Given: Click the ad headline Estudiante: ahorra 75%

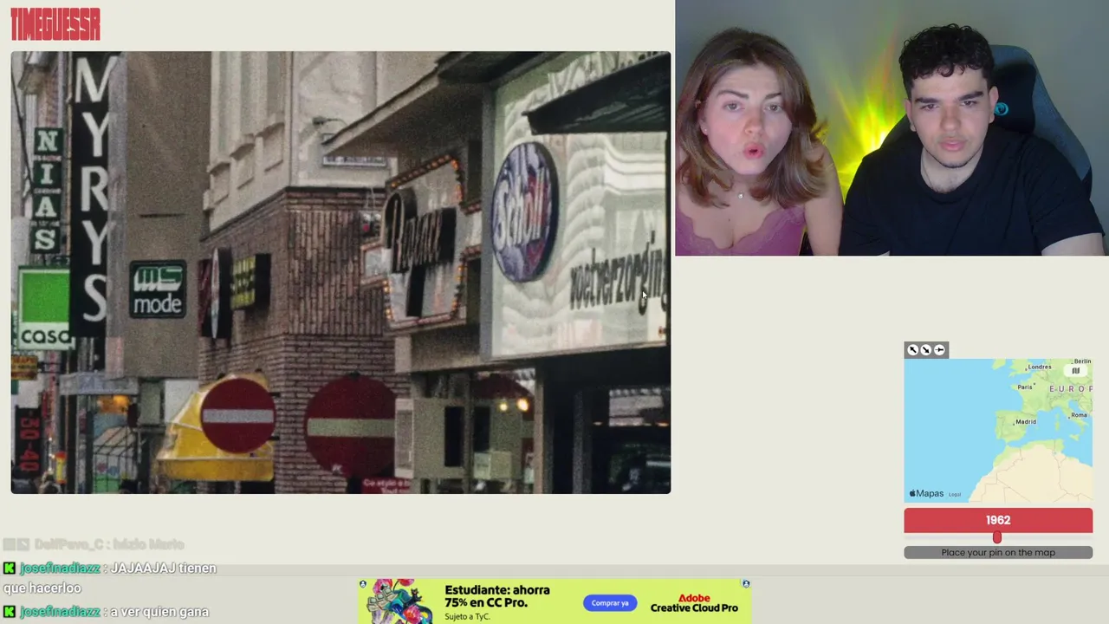Looking at the screenshot, I should [497, 596].
